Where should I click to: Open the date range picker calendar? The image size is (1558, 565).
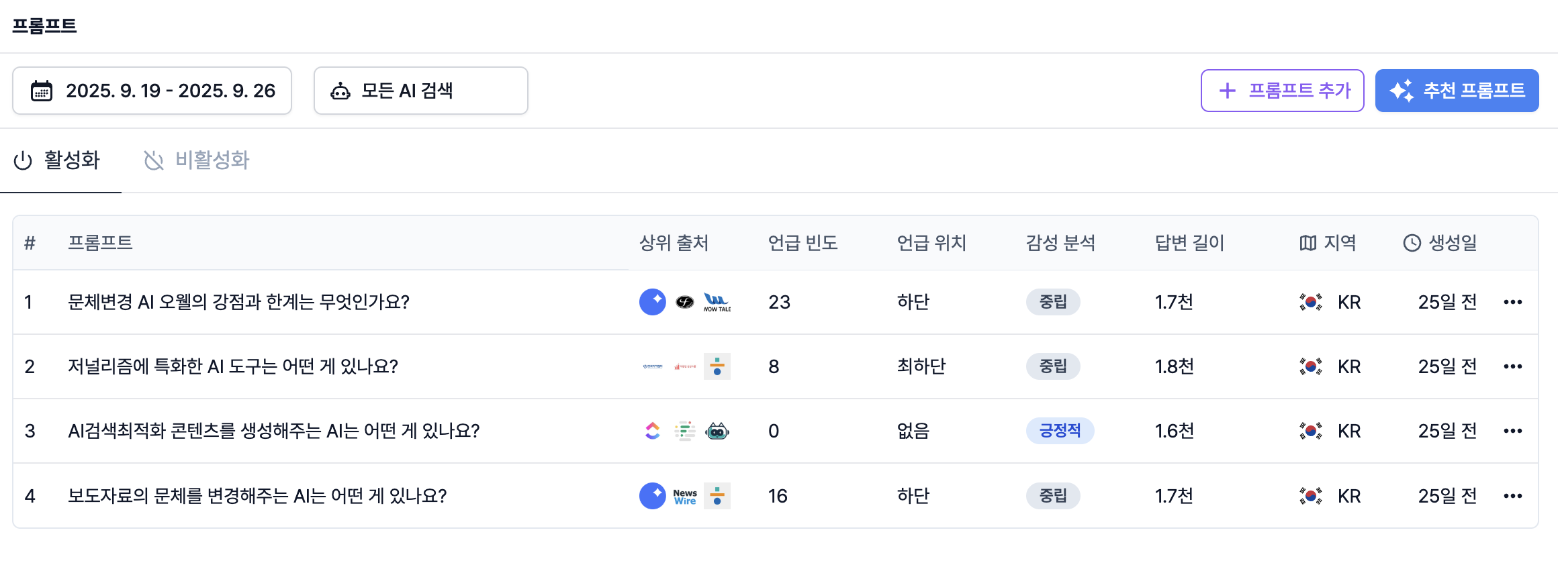(152, 91)
